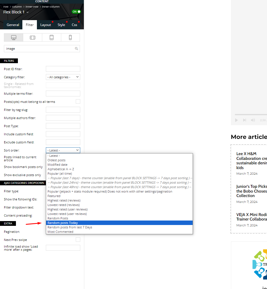Toggle the Flex Block ON switch
Viewport: 267px width, 289px height.
pos(76,12)
